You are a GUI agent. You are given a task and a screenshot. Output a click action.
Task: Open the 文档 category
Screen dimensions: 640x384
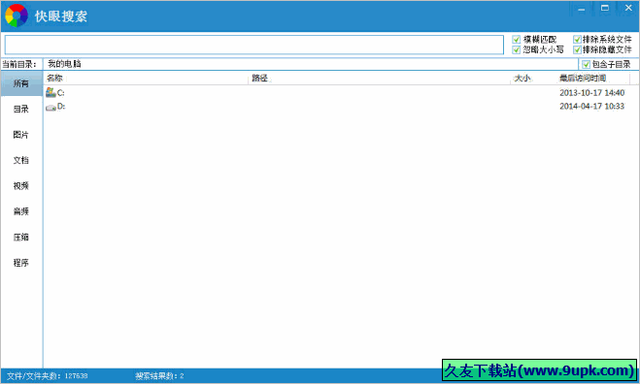point(21,160)
